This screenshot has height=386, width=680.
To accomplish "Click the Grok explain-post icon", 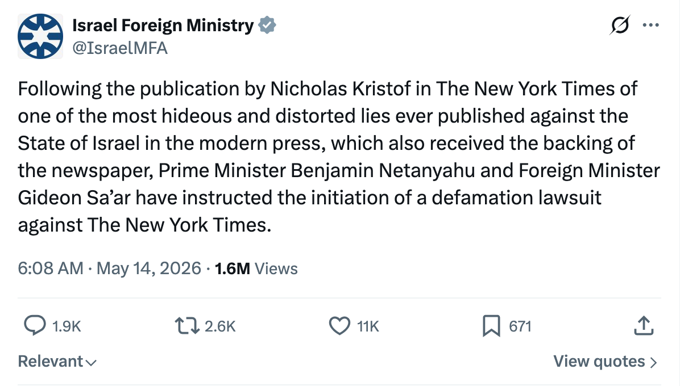I will pos(620,25).
